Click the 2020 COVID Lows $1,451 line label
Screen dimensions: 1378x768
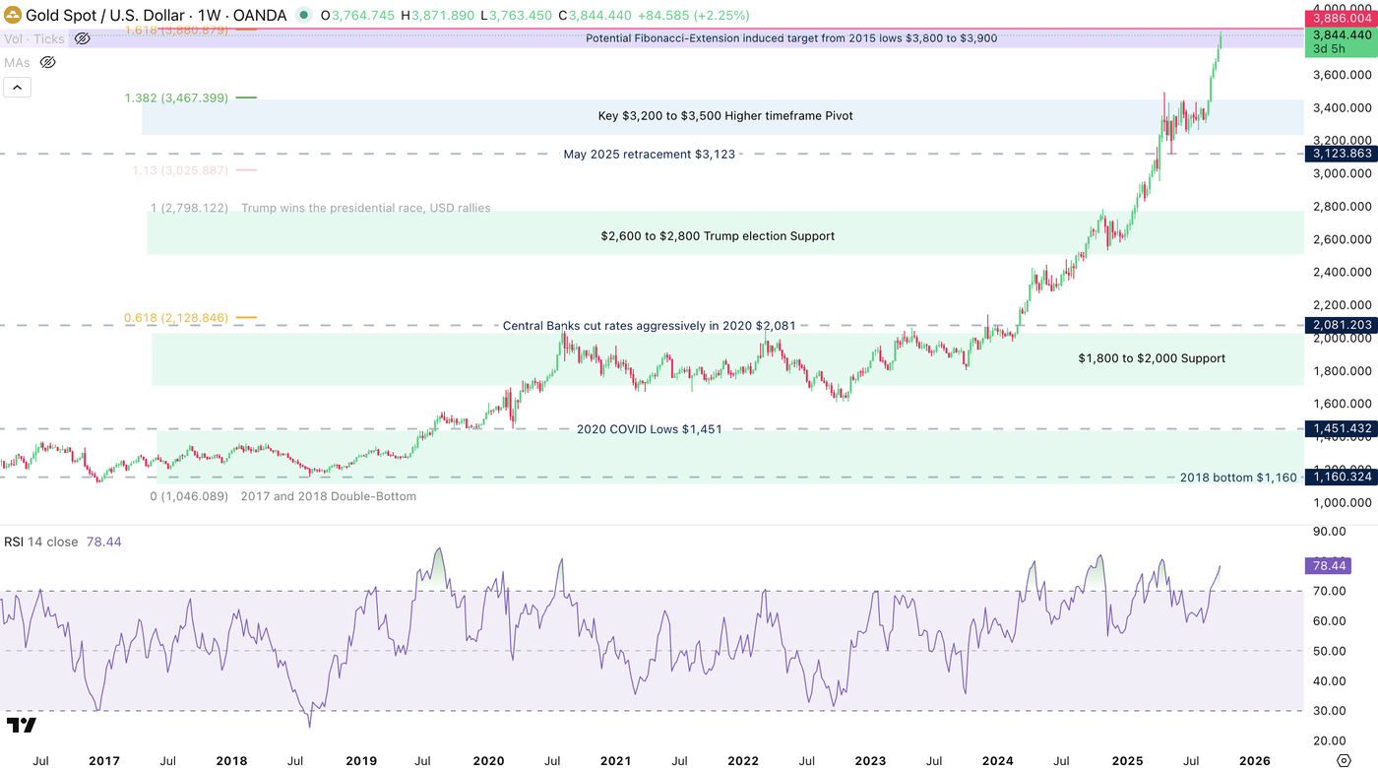[650, 429]
